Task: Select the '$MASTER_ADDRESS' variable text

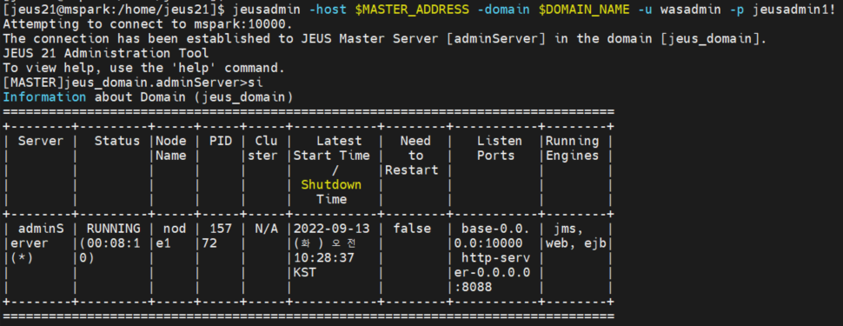Action: point(412,10)
